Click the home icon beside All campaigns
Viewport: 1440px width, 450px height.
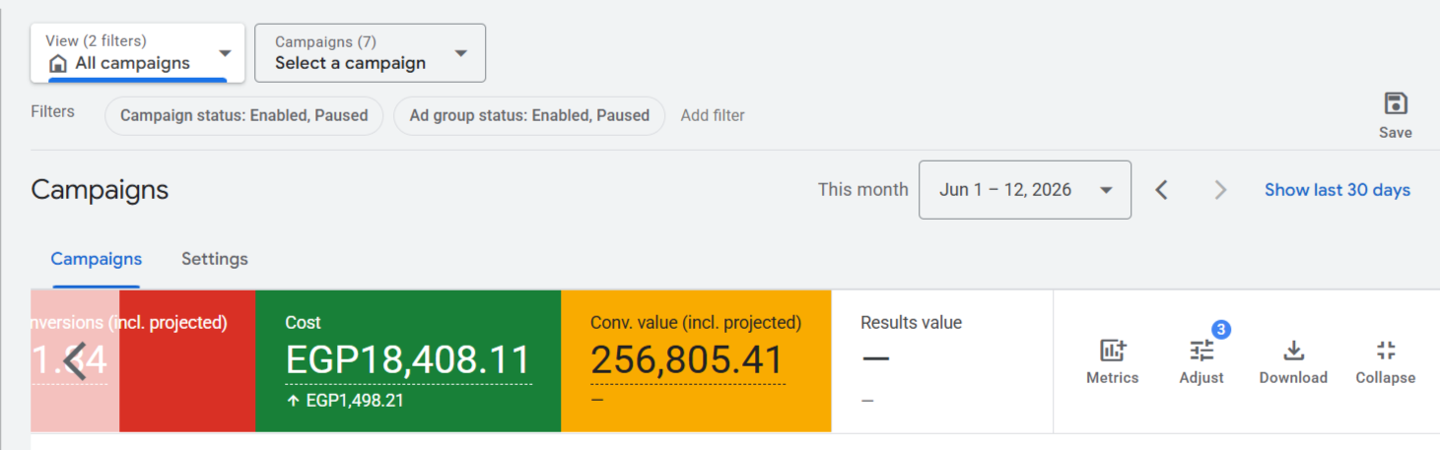(x=58, y=64)
